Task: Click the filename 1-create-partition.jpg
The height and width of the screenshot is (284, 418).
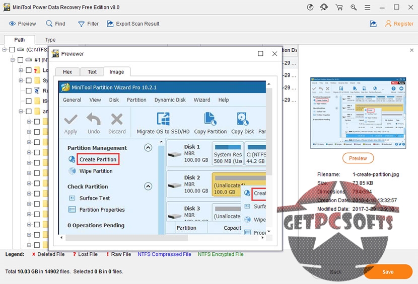Action: pyautogui.click(x=376, y=174)
